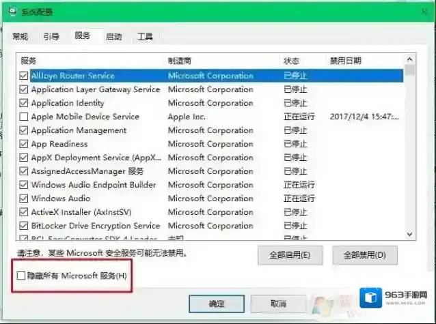Select AssignedAccessManager 服务 row
Viewport: 436px width, 324px height.
tap(211, 171)
